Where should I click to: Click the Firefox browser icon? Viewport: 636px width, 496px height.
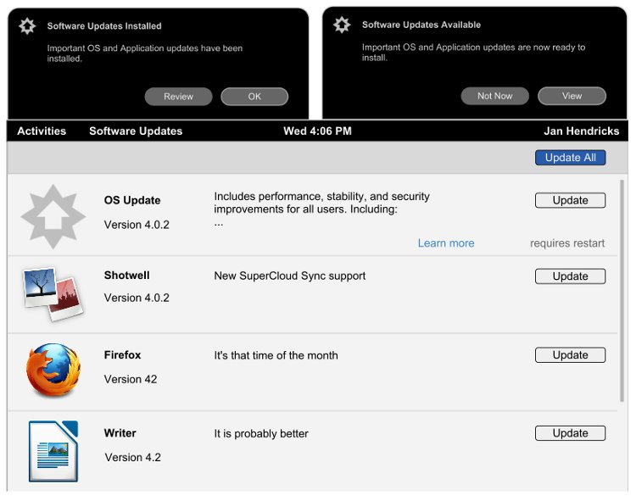[x=53, y=371]
